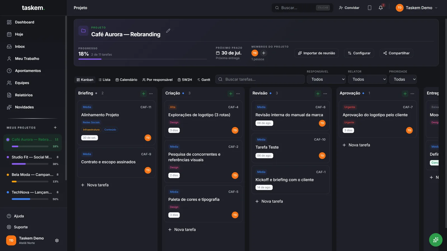Edit project name with pencil icon

pyautogui.click(x=168, y=31)
